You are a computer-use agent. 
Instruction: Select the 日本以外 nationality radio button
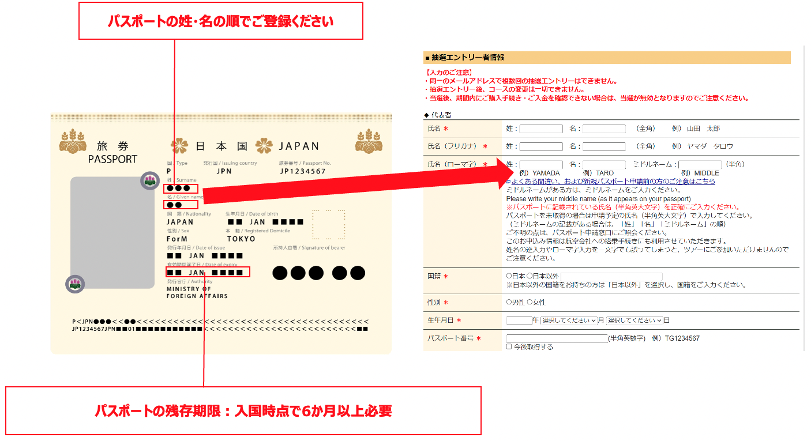pyautogui.click(x=529, y=276)
